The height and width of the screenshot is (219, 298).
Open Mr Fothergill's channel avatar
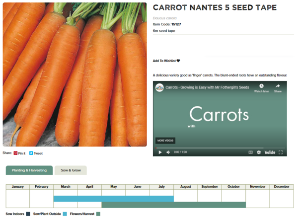point(159,87)
